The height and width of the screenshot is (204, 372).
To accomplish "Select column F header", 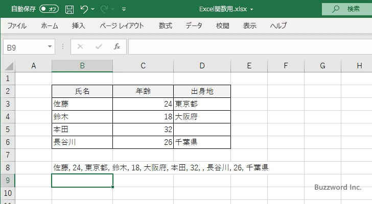I will click(286, 66).
